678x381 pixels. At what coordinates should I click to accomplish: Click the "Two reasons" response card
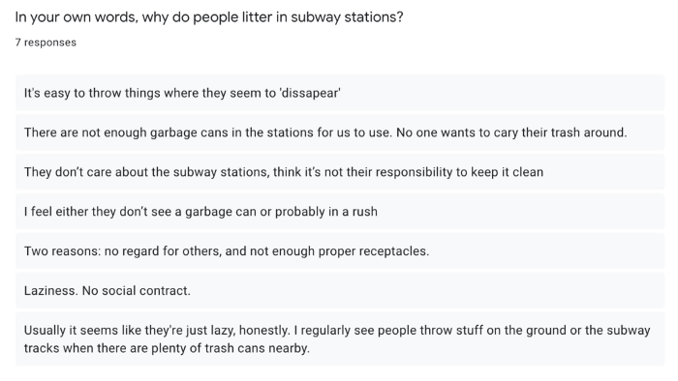340,250
